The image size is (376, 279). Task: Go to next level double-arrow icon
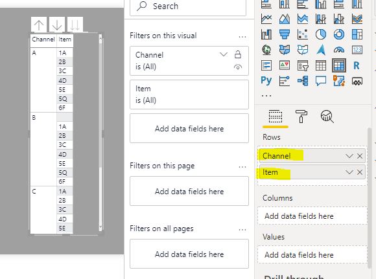coord(75,25)
